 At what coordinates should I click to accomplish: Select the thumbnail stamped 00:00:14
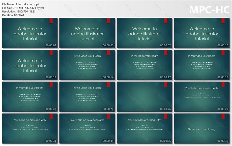pyautogui.click(x=87, y=65)
